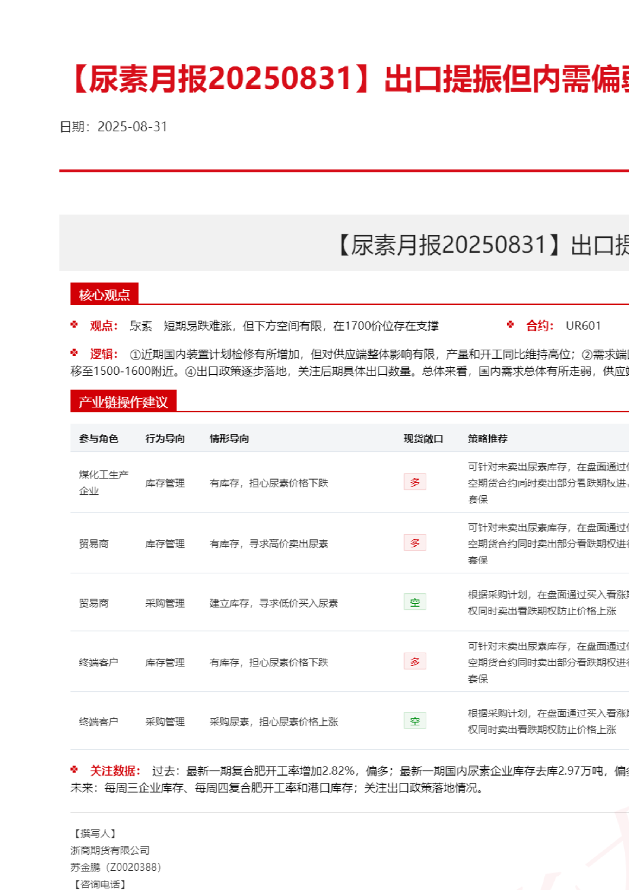Click the red diamond bullet beside 观点
Screen dimensions: 629x890
point(74,325)
